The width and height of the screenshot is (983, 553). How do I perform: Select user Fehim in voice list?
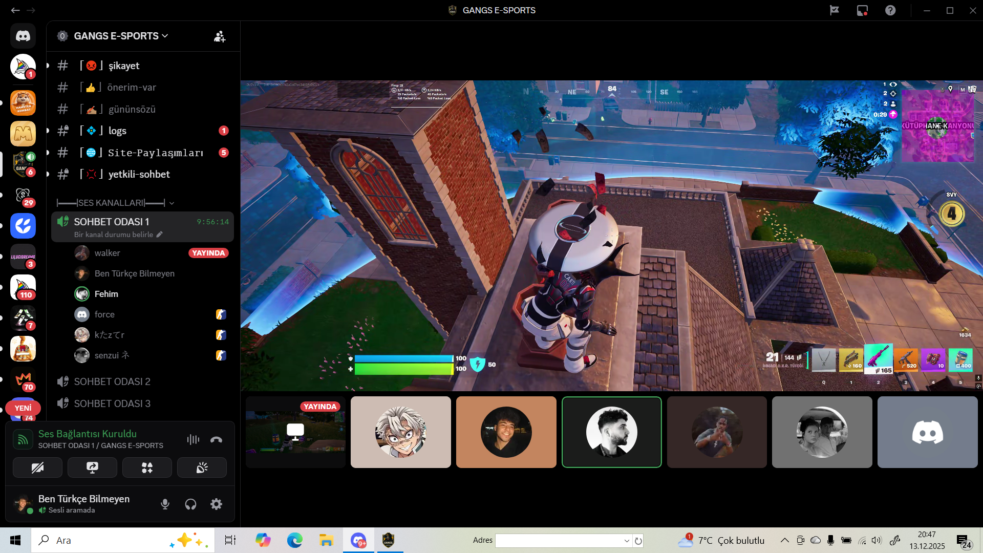pos(152,294)
